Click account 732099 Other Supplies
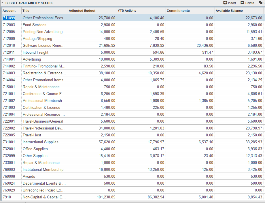Screen dimensions: 265x203 [x=9, y=156]
